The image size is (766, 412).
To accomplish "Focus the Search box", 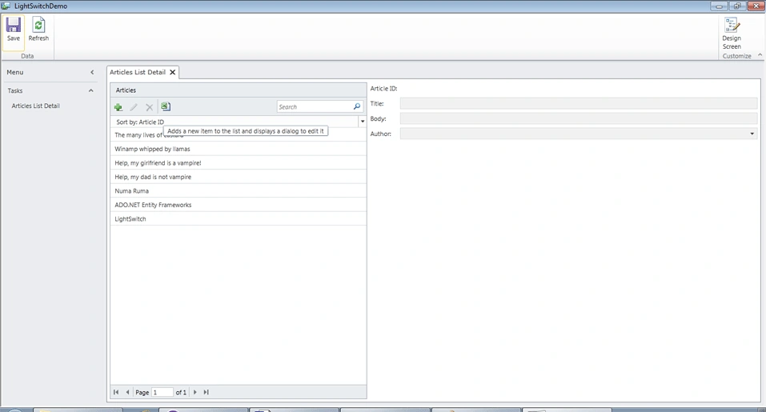I will 315,106.
